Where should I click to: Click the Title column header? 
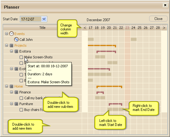coord(42,28)
